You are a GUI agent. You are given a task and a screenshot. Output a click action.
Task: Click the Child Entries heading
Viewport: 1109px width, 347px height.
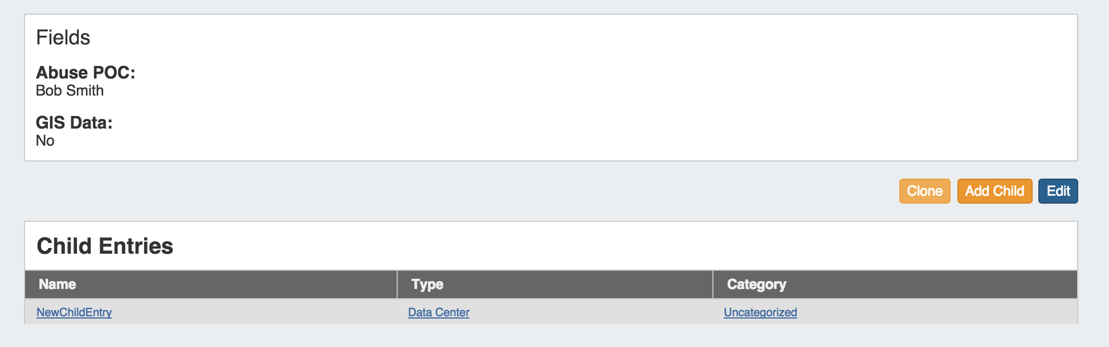coord(105,246)
